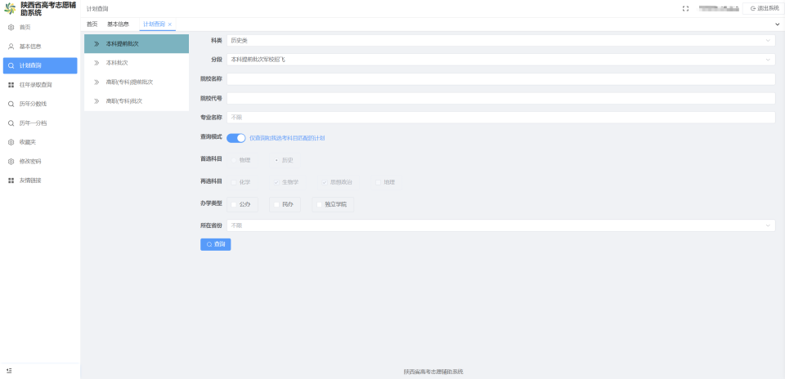The width and height of the screenshot is (785, 379).
Task: Check the 化学 checkbox
Action: (x=234, y=182)
